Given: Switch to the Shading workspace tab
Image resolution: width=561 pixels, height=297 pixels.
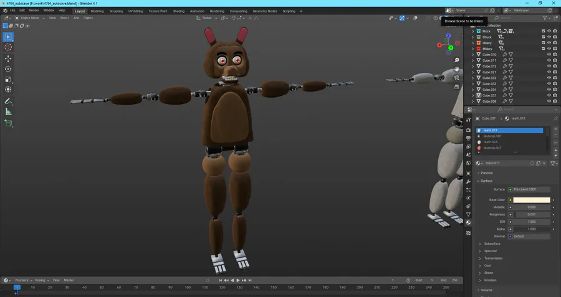Looking at the screenshot, I should click(x=178, y=11).
